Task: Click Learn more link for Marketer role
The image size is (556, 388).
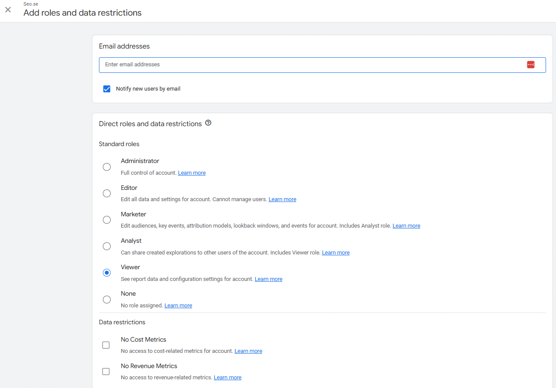Action: tap(406, 226)
